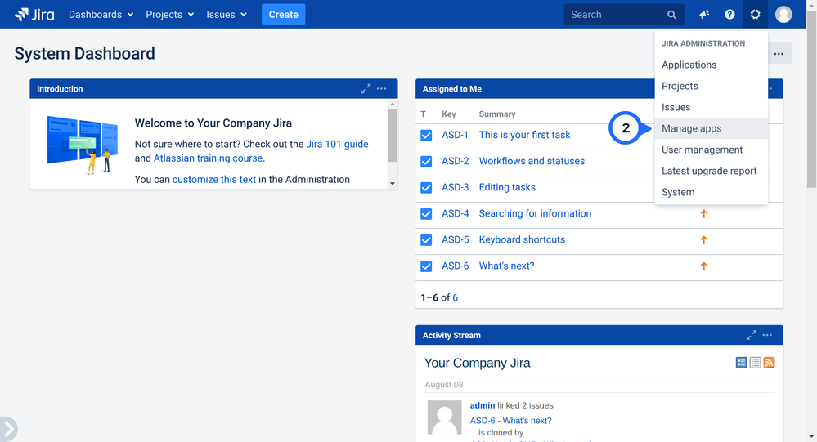Click task type icon for ASD-4
The height and width of the screenshot is (442, 817).
pos(426,214)
